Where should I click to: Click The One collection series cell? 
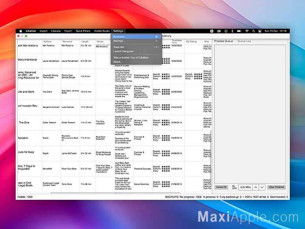tap(105, 122)
